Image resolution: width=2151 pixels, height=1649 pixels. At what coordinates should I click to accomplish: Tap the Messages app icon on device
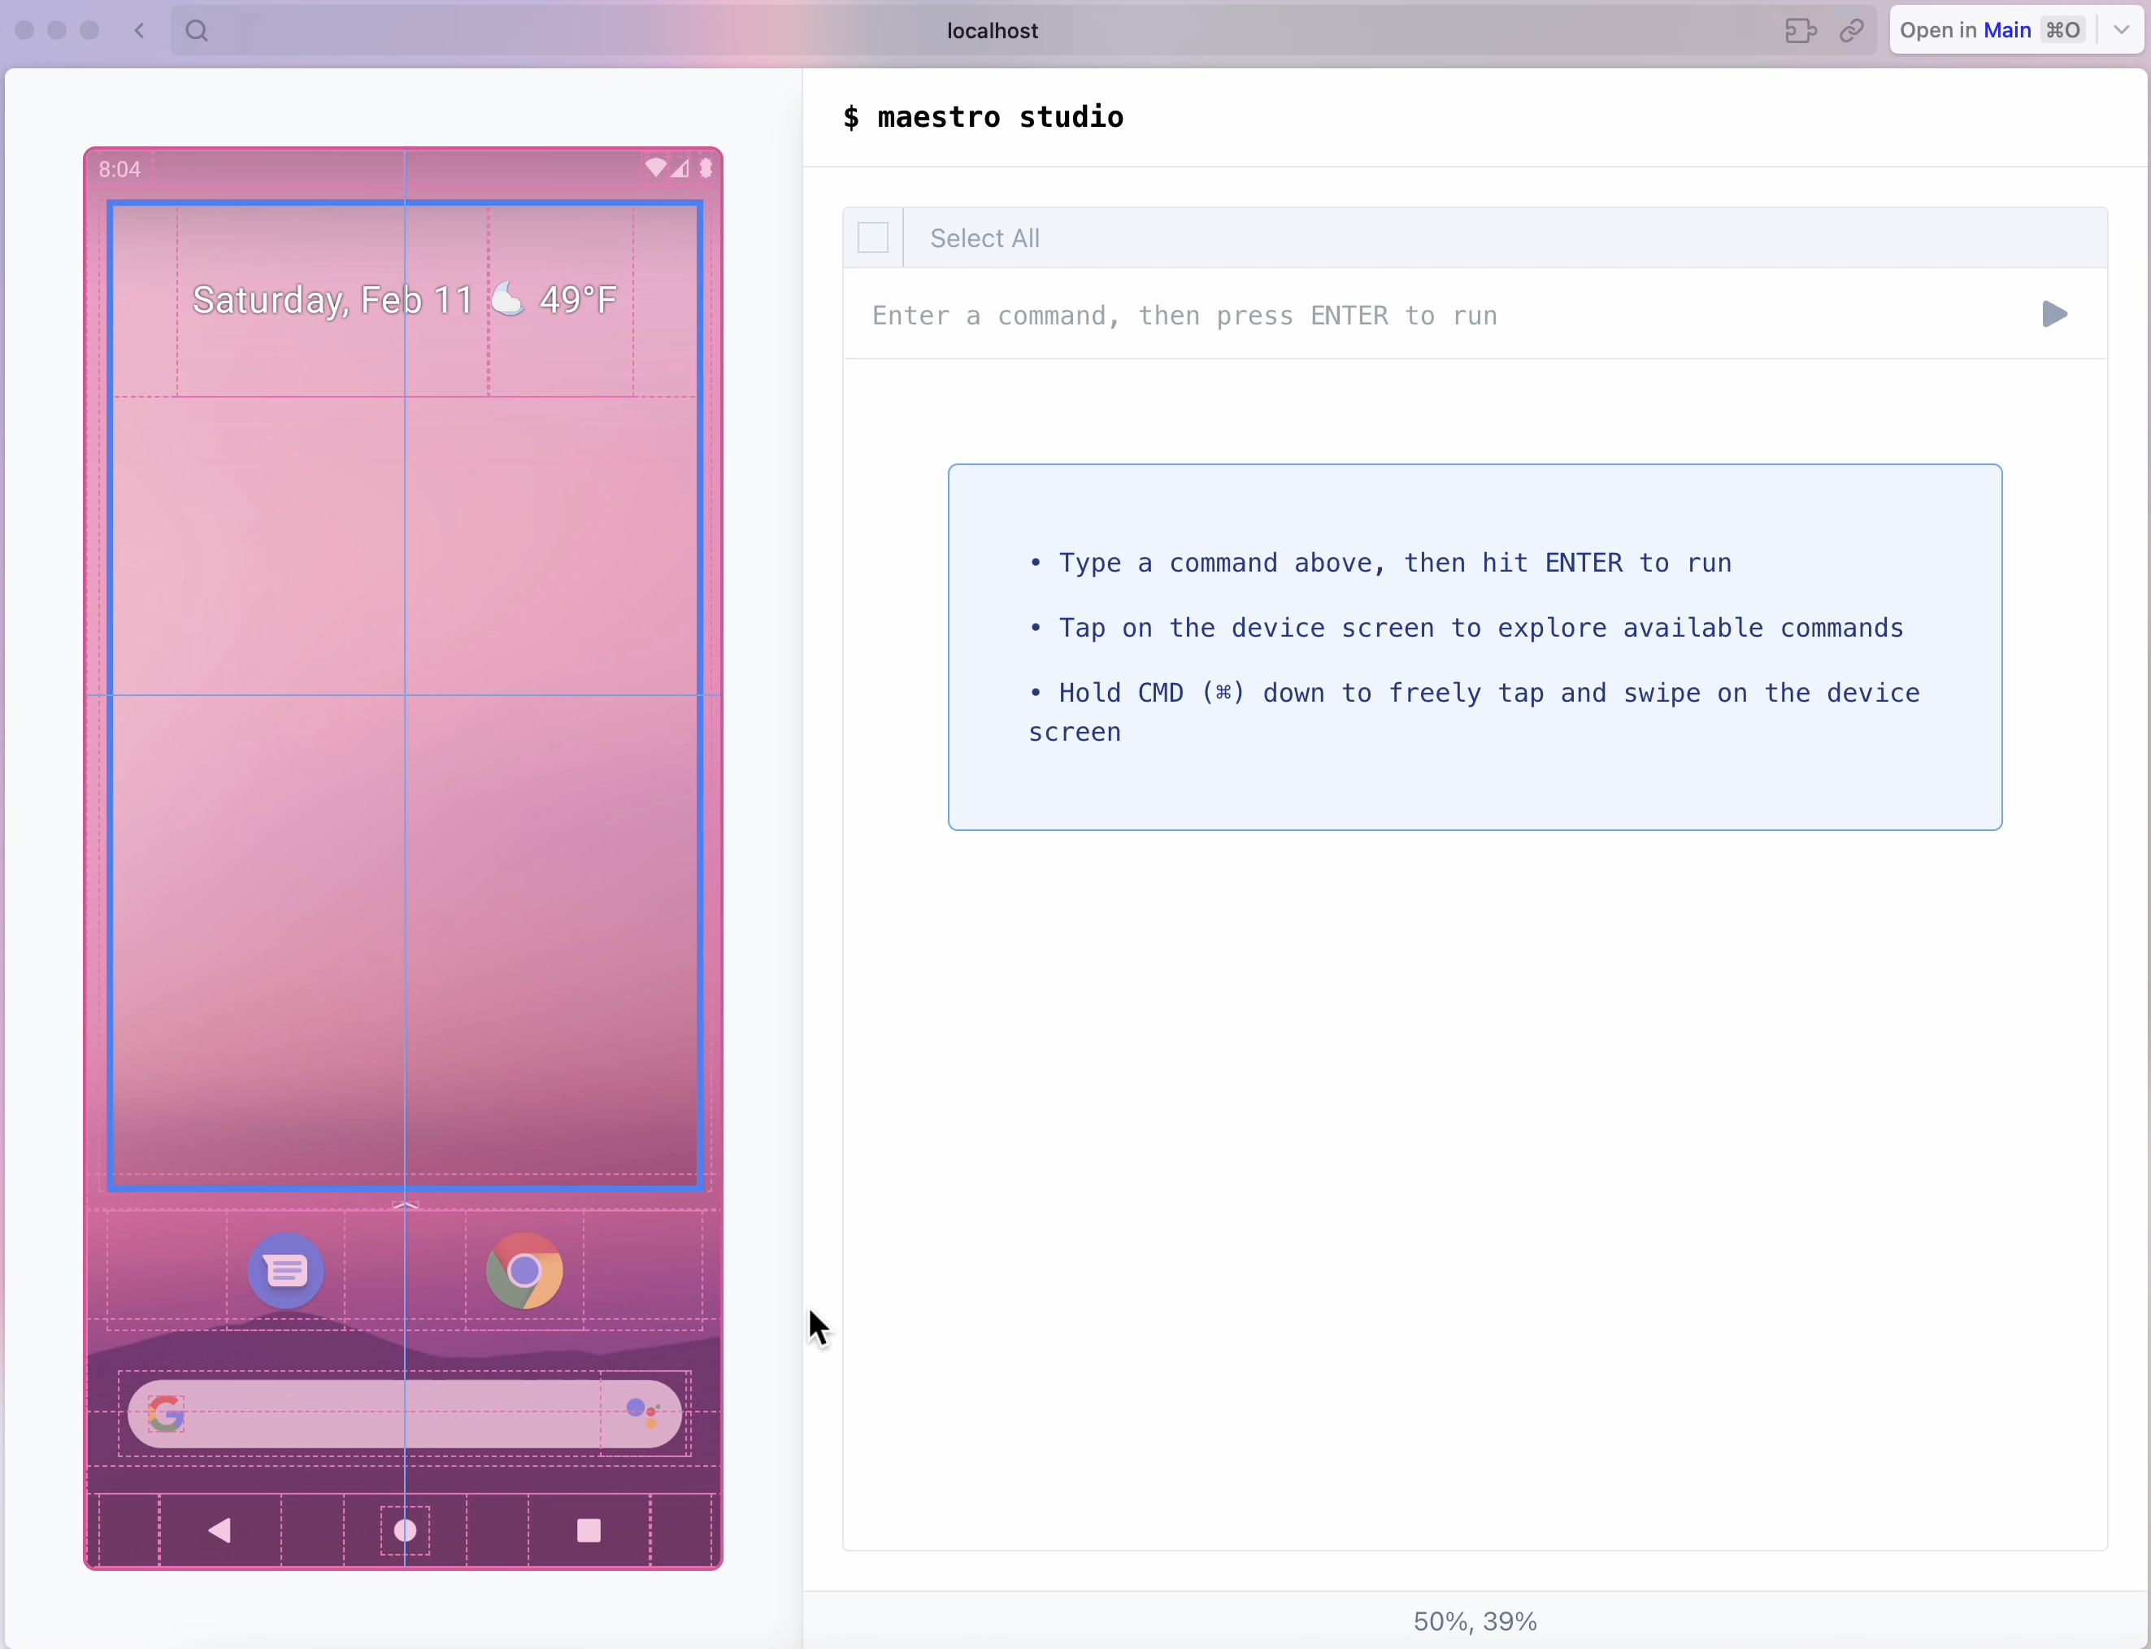coord(285,1270)
